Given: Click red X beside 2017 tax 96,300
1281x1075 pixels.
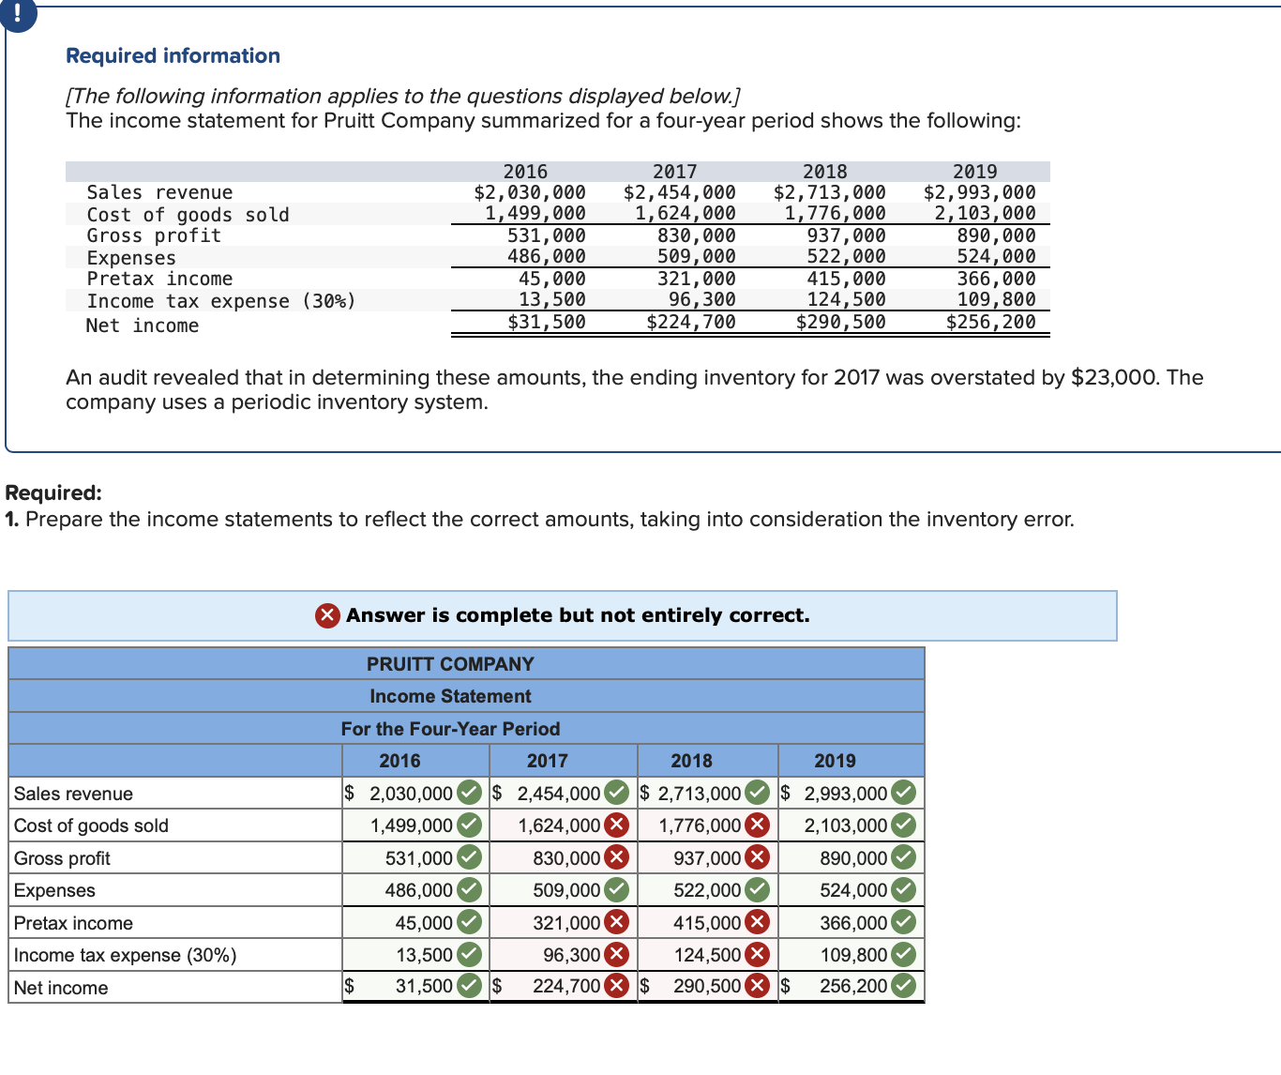Looking at the screenshot, I should [x=617, y=954].
